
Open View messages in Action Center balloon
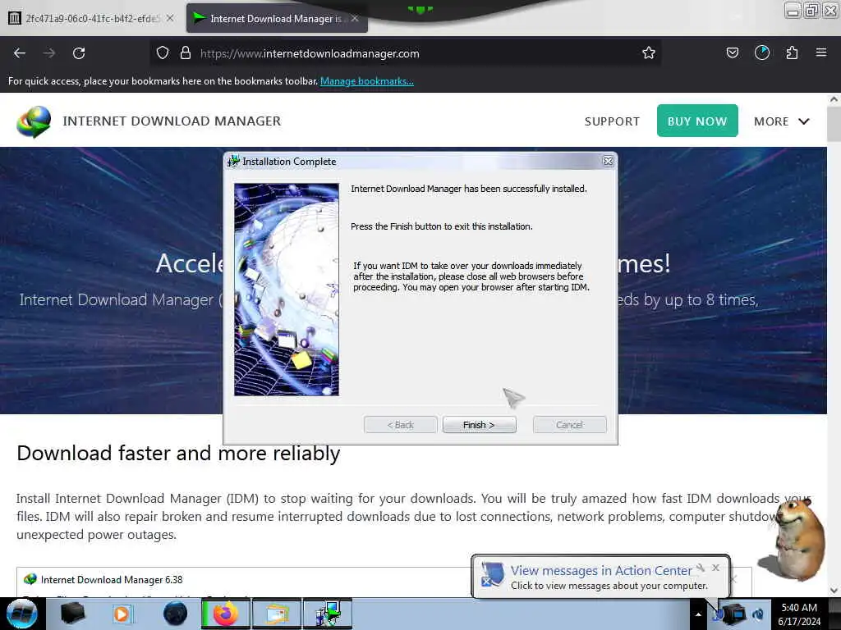click(600, 571)
